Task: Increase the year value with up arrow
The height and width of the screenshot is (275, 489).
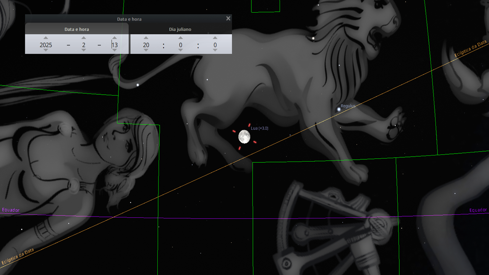Action: tap(46, 38)
